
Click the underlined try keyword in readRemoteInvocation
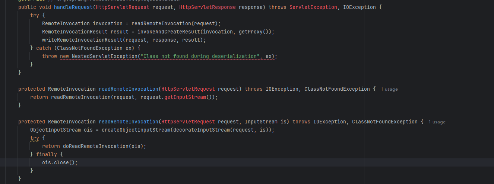pos(35,138)
